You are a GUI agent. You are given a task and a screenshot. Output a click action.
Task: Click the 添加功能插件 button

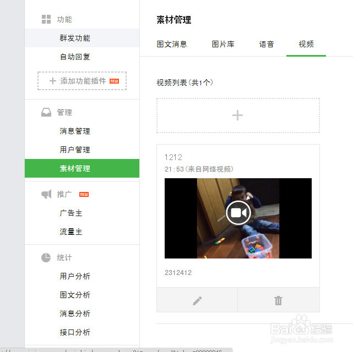pos(82,81)
